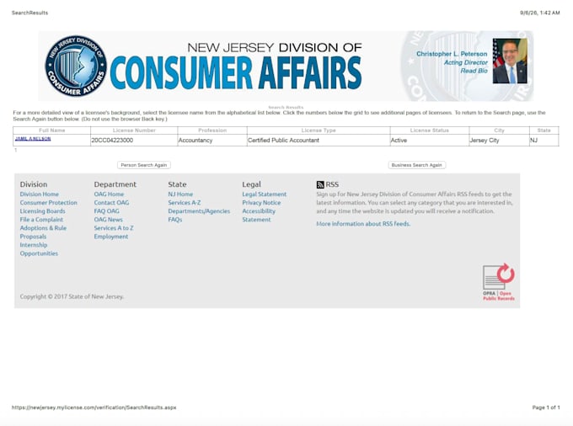The image size is (573, 426).
Task: Select license number 20CC04223000 cell
Action: pos(134,140)
